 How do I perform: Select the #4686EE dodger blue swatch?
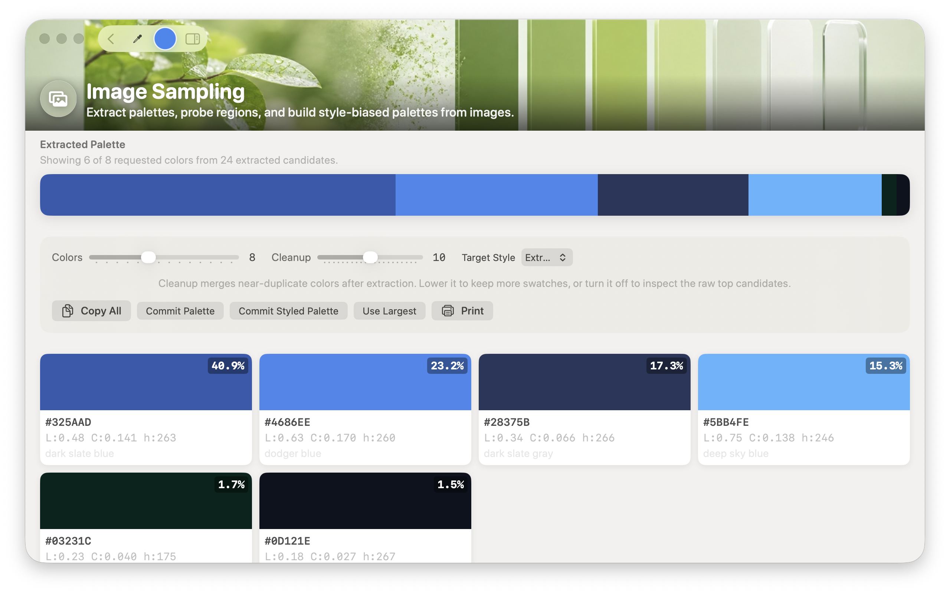pos(365,409)
